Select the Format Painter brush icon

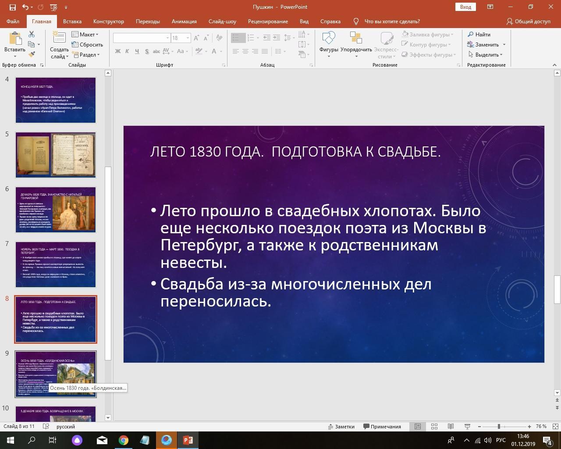pyautogui.click(x=32, y=54)
